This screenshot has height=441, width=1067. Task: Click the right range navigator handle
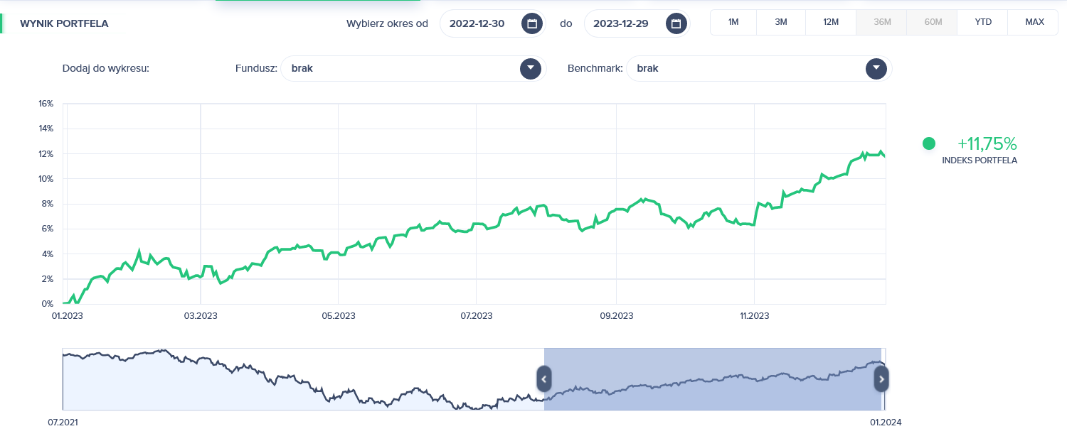(881, 379)
